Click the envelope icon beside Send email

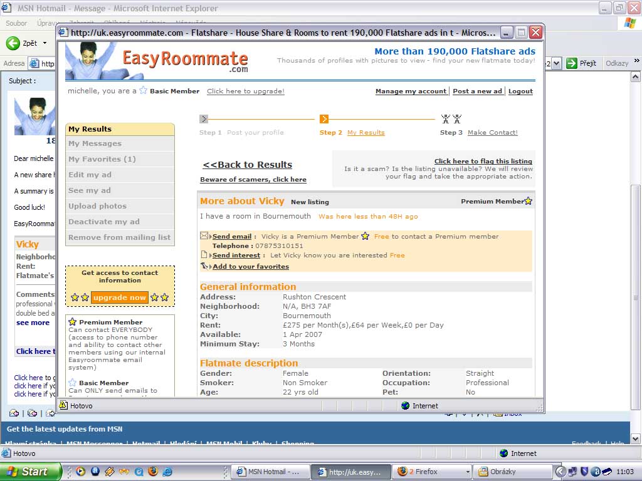tap(204, 236)
